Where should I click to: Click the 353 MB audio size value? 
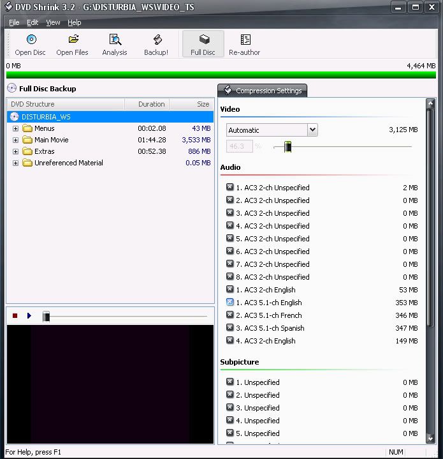[x=407, y=303]
